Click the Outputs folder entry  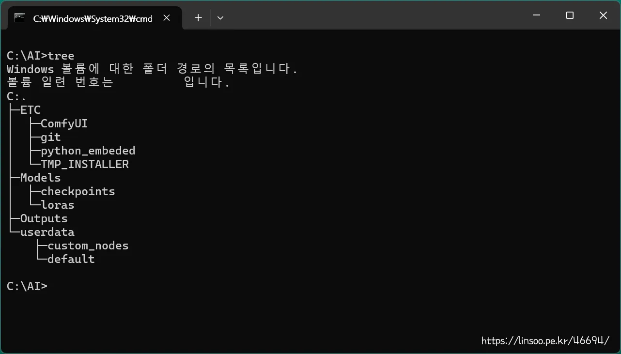pos(44,218)
